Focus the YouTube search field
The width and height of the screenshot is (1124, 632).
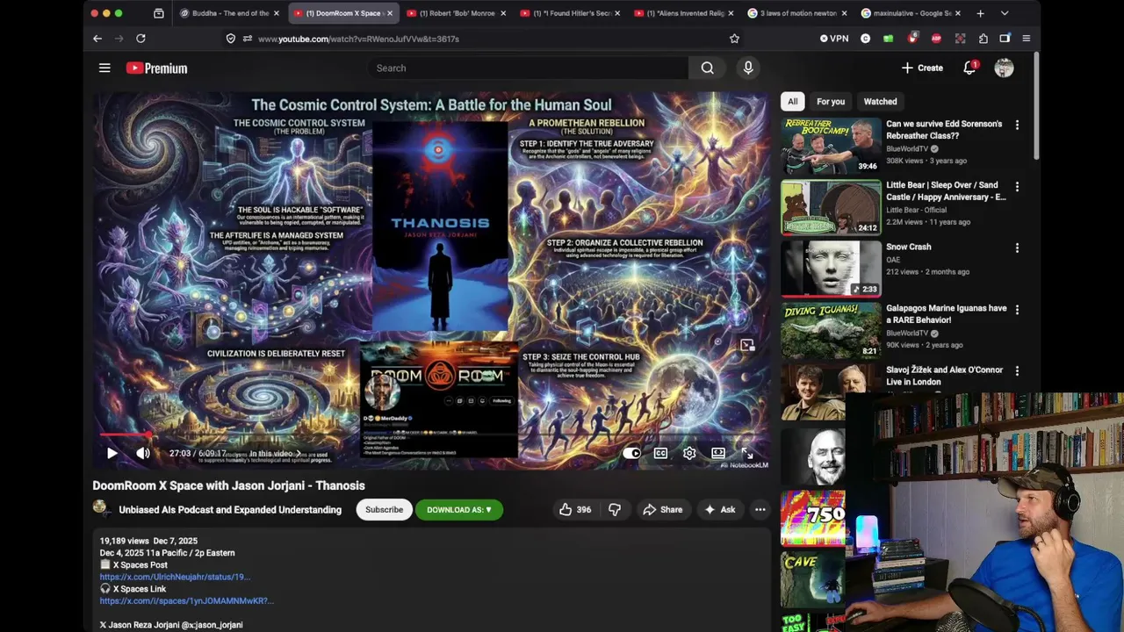click(x=527, y=68)
